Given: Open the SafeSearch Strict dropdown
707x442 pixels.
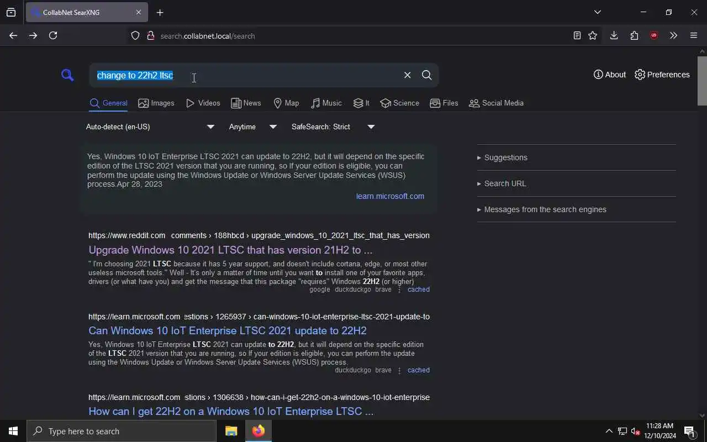Looking at the screenshot, I should 333,127.
